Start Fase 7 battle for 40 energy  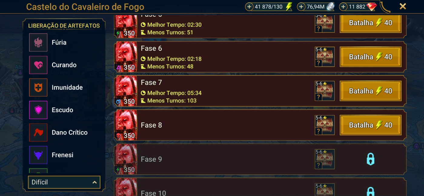pos(371,91)
